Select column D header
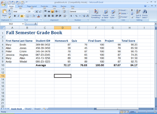The image size is (157, 114). click(x=62, y=28)
